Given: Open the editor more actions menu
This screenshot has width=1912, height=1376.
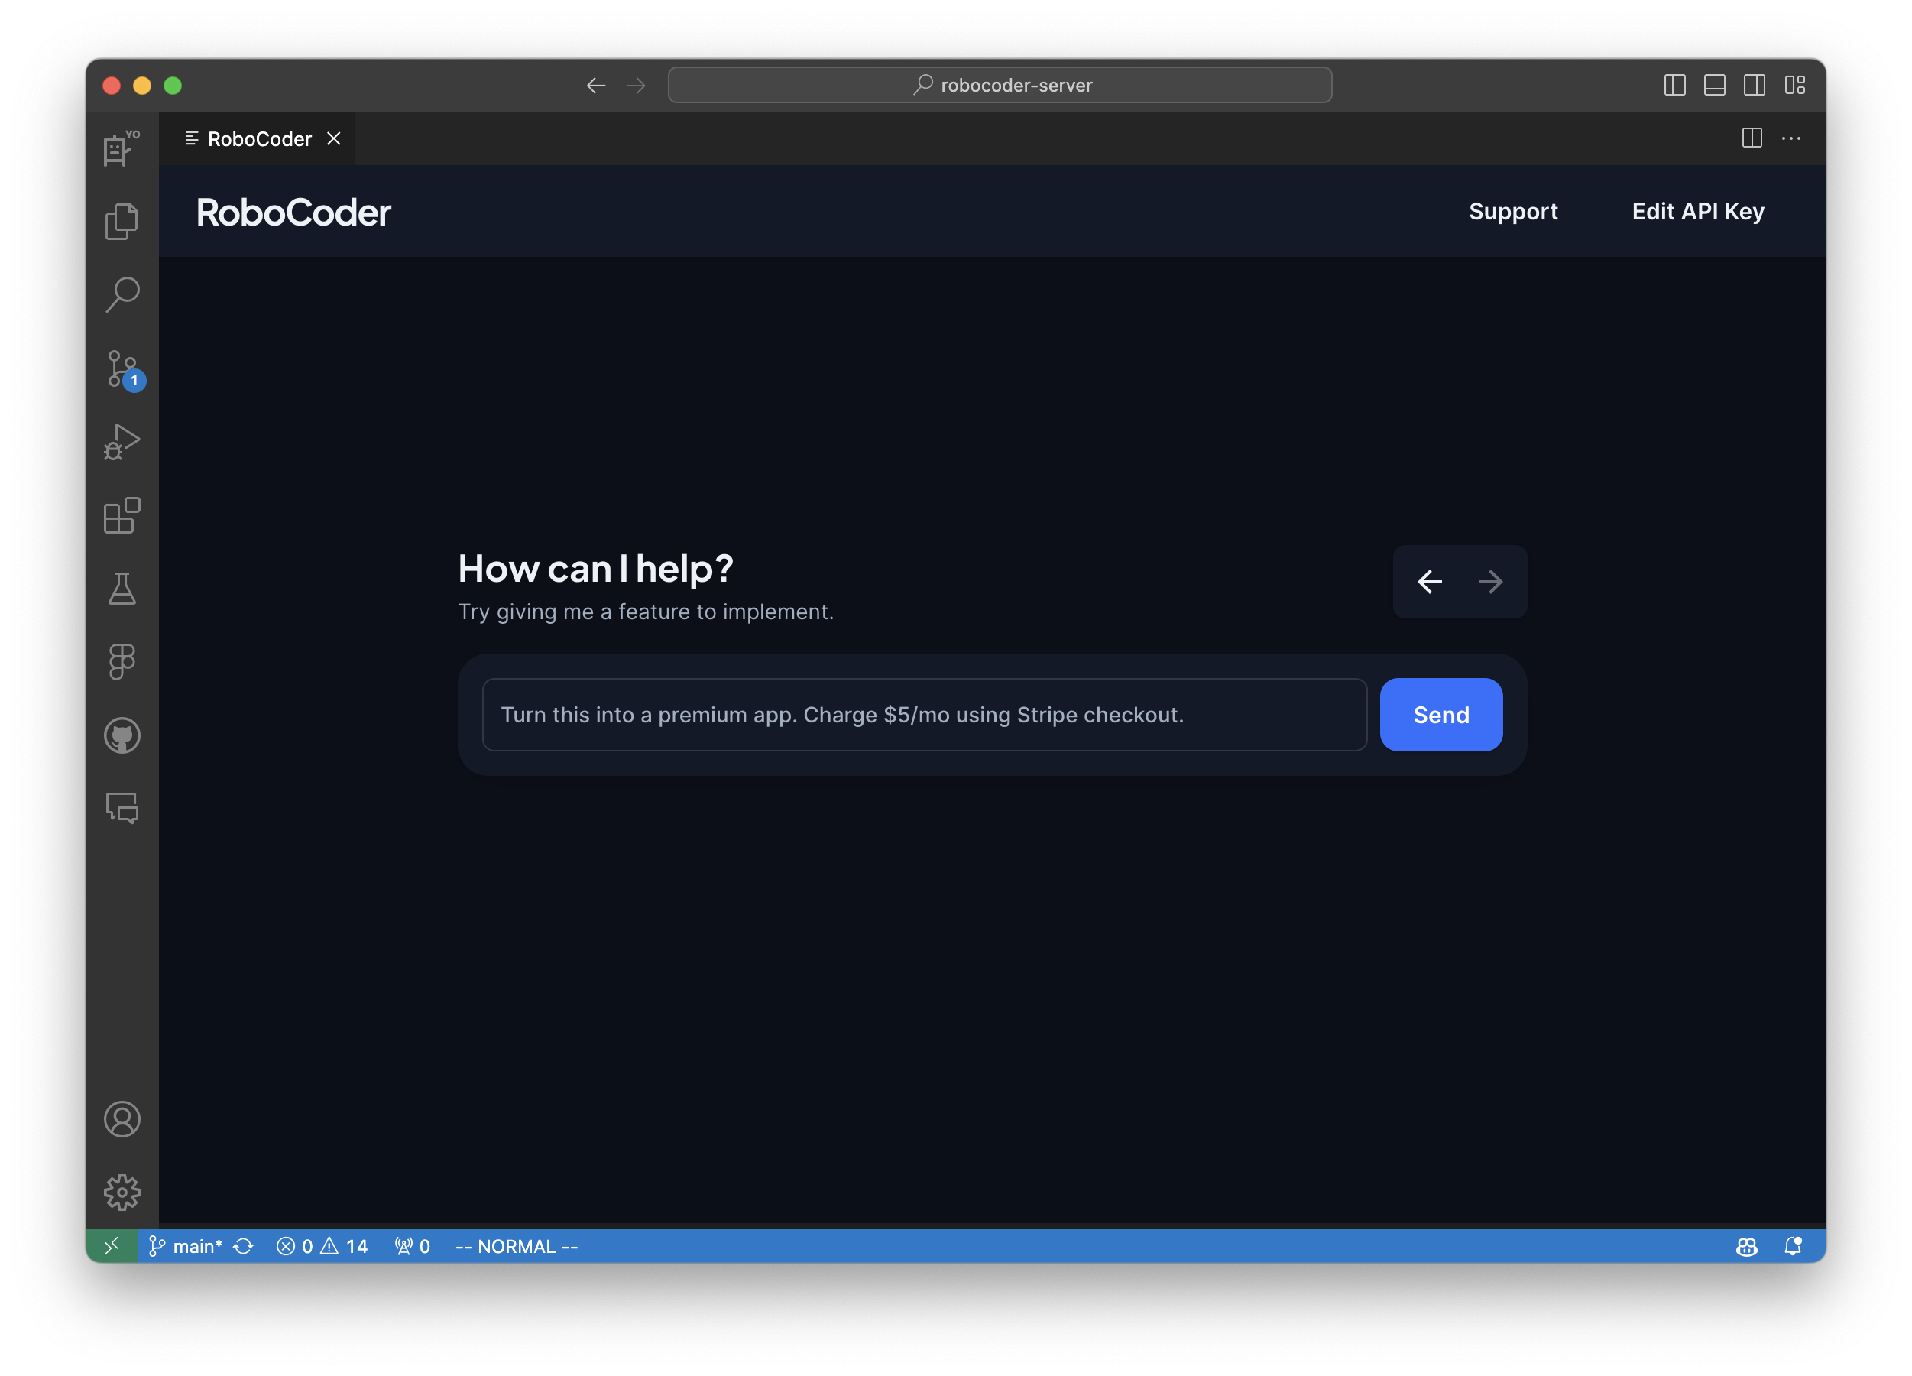Looking at the screenshot, I should (1790, 138).
